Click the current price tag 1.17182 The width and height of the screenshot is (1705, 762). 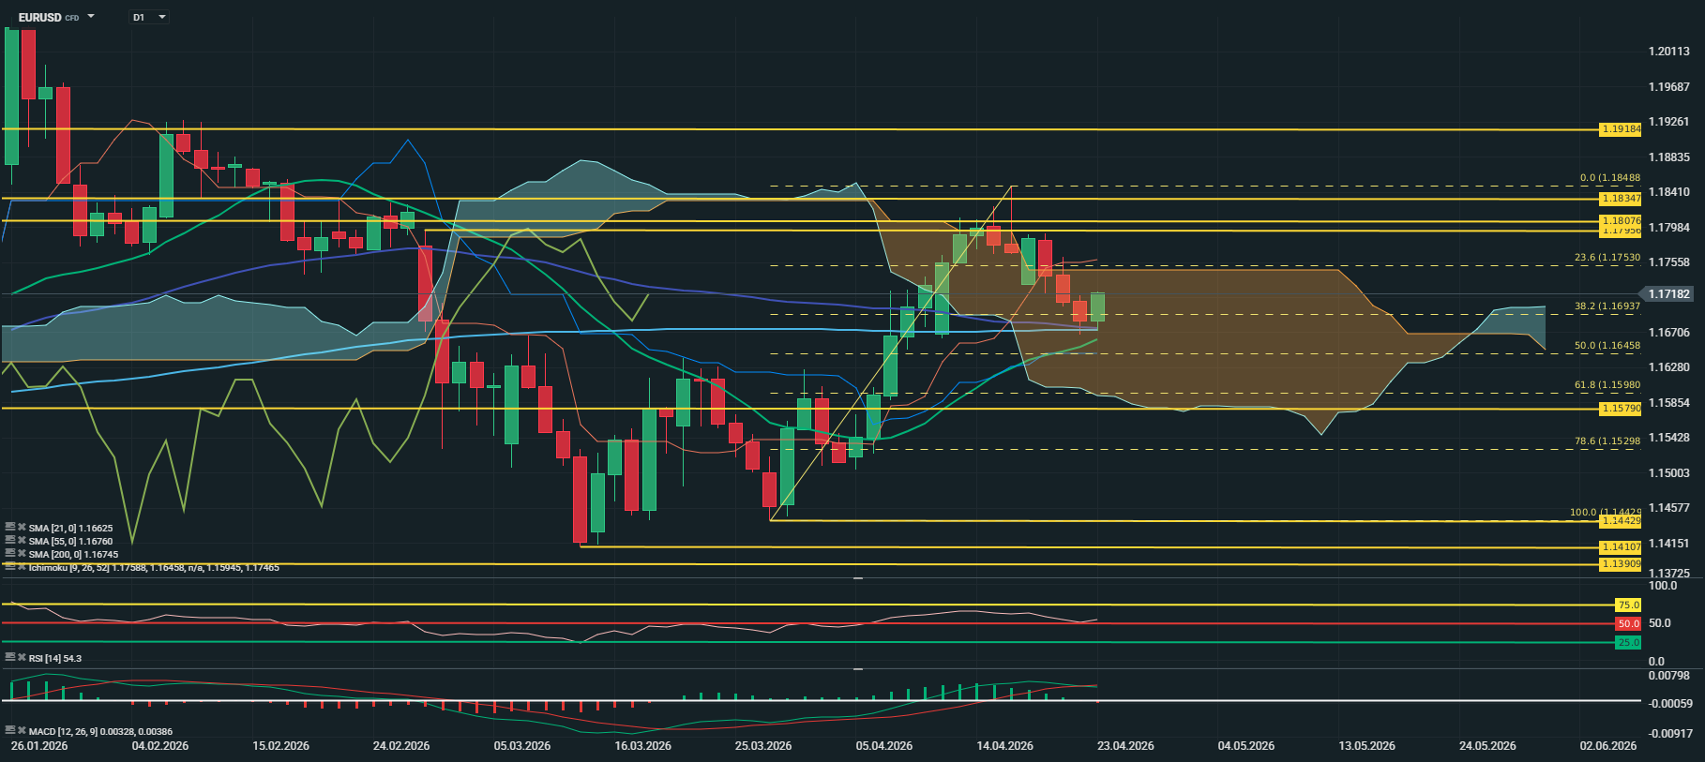click(x=1668, y=294)
